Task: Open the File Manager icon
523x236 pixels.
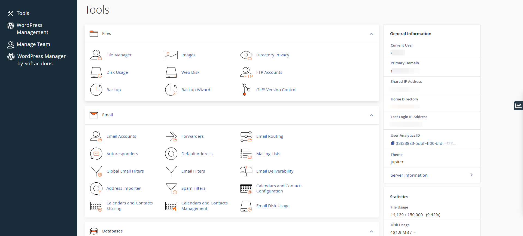Action: click(x=96, y=55)
